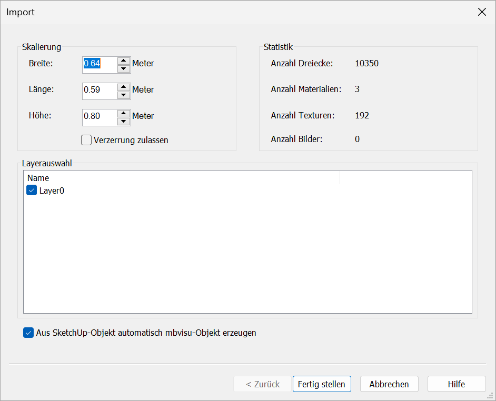Click the Name column header
Screen dimensions: 496x401
[x=182, y=178]
